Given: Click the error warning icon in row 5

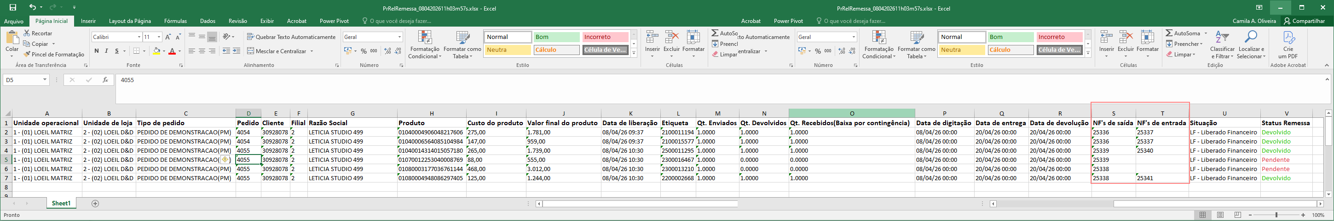Looking at the screenshot, I should pos(225,160).
